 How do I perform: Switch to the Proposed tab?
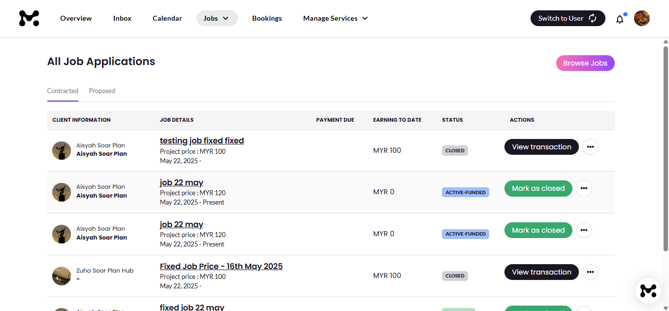pyautogui.click(x=102, y=91)
